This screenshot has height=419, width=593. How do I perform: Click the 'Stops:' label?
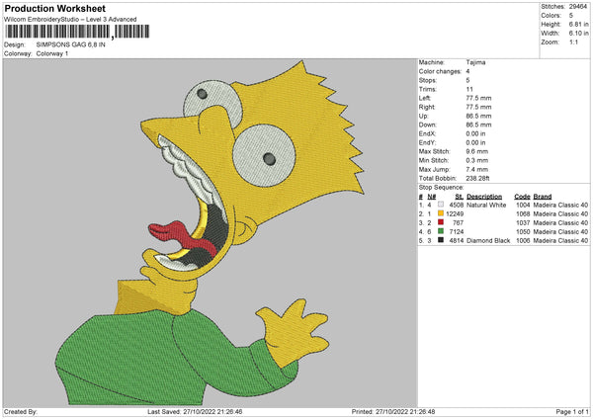click(428, 80)
